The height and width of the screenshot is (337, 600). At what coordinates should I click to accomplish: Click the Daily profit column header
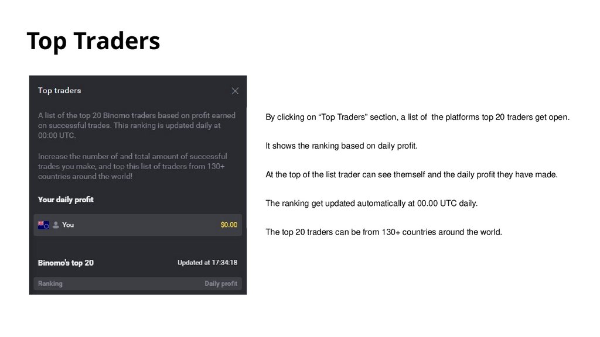(x=221, y=284)
